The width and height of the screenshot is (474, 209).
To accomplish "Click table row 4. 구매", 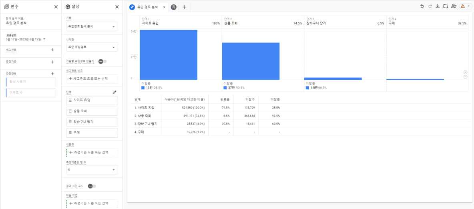I will point(300,132).
